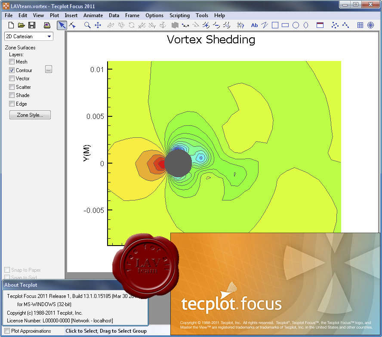382x337 pixels.
Task: Enable the Shade layer
Action: [x=12, y=95]
